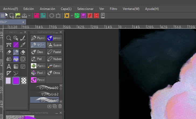Select the purple sub color swatch
This screenshot has height=119, width=196.
16,81
